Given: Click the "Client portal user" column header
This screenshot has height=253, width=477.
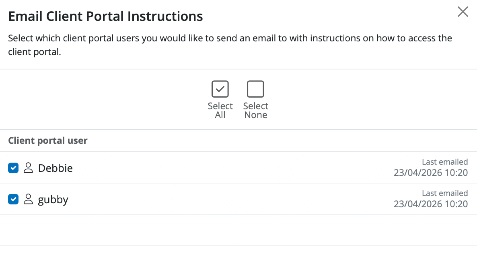Looking at the screenshot, I should tap(48, 141).
